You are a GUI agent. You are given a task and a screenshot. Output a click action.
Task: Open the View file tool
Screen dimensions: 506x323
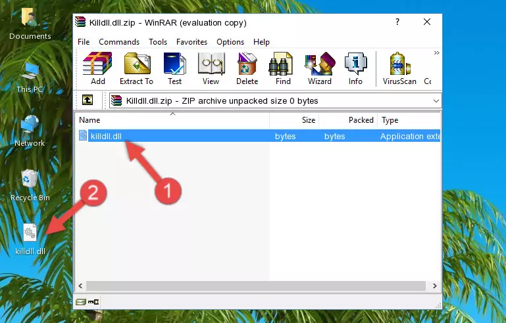[x=211, y=68]
